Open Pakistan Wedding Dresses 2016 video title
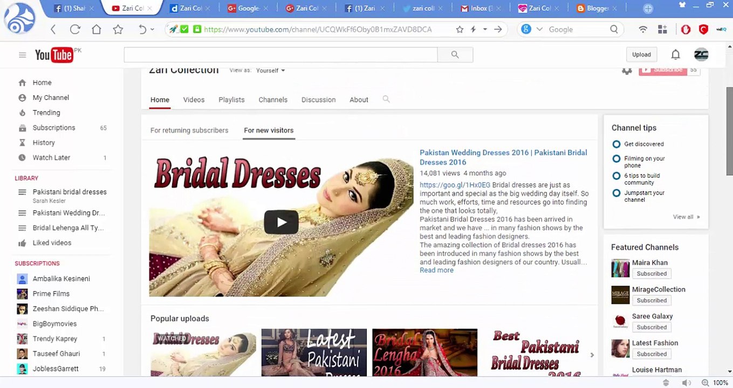This screenshot has width=733, height=388. pos(503,157)
